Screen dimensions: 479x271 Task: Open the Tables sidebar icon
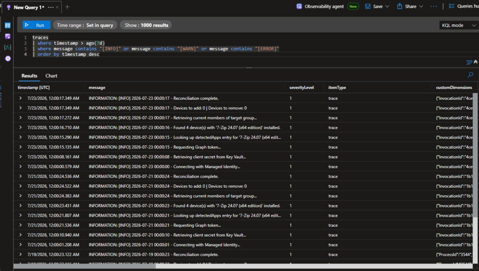[x=7, y=25]
